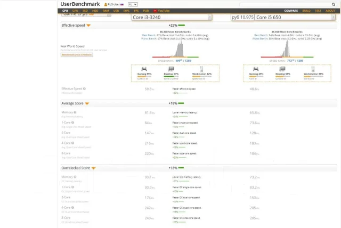Open the Core i3-3240 CPU selector
Image resolution: width=341 pixels, height=228 pixels.
pyautogui.click(x=172, y=18)
